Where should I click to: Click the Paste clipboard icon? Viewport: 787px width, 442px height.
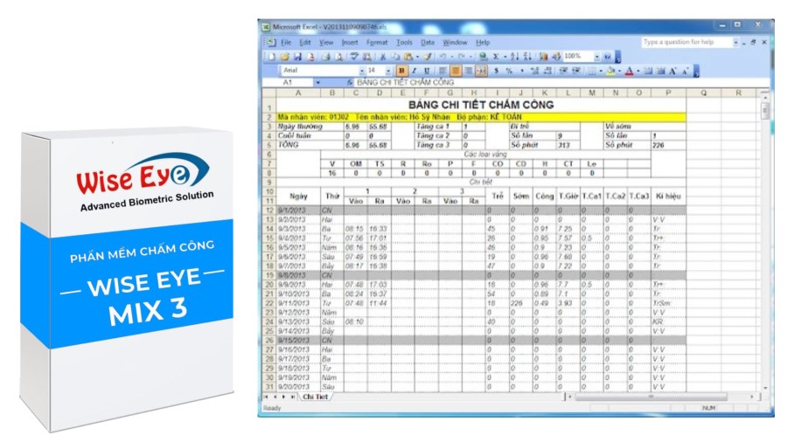[x=408, y=57]
